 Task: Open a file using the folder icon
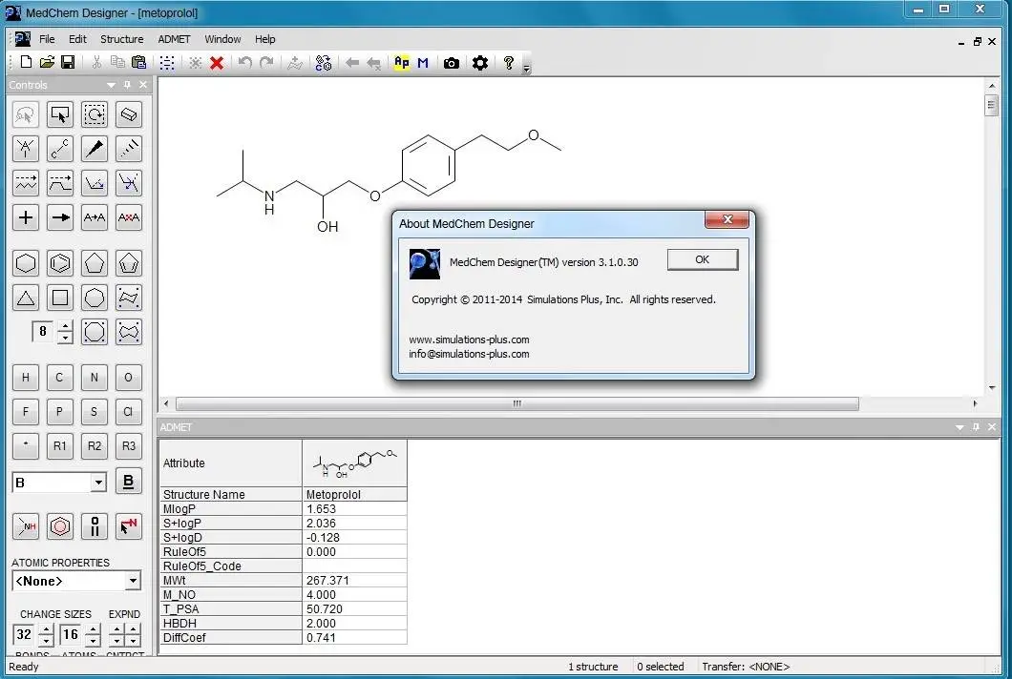[47, 63]
